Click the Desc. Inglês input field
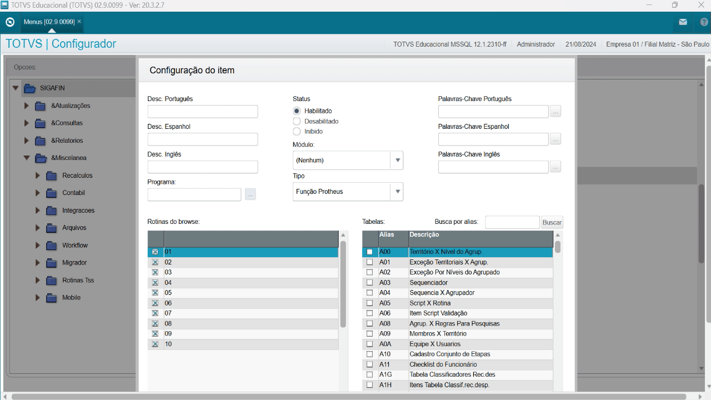The image size is (711, 400). click(203, 167)
